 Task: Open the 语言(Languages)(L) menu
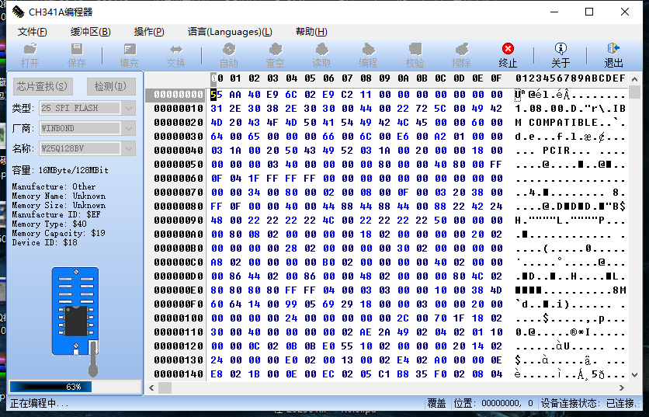coord(229,32)
